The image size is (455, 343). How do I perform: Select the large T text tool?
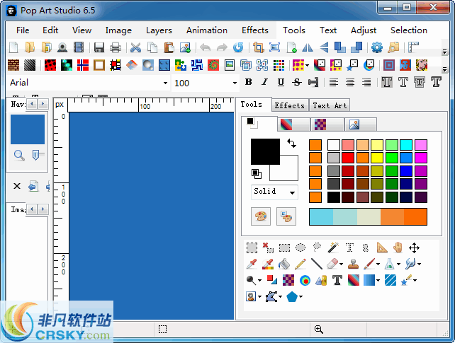click(337, 280)
